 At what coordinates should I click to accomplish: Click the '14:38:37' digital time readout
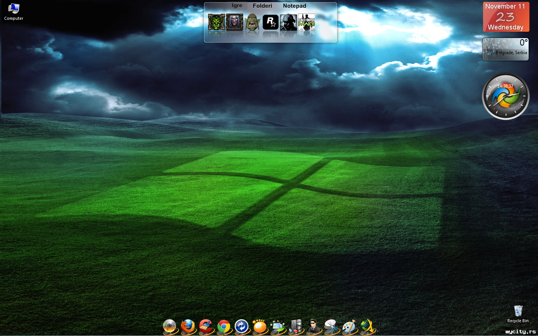coord(505,86)
